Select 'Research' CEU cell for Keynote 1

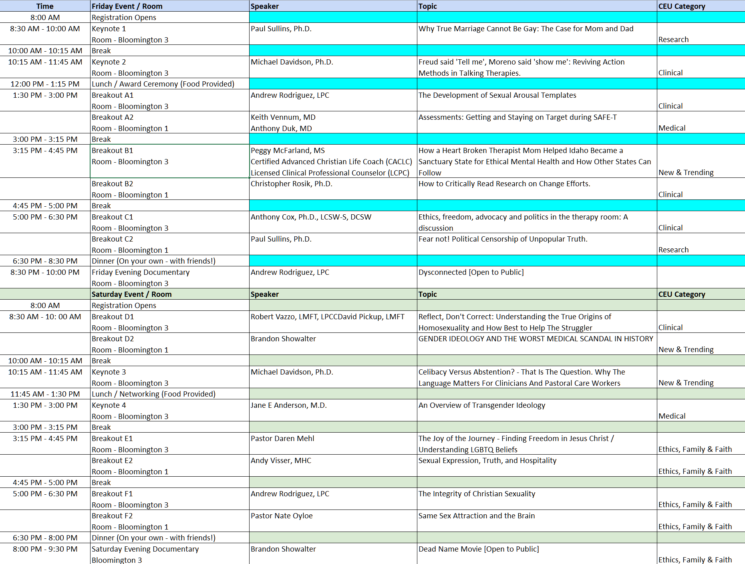701,34
